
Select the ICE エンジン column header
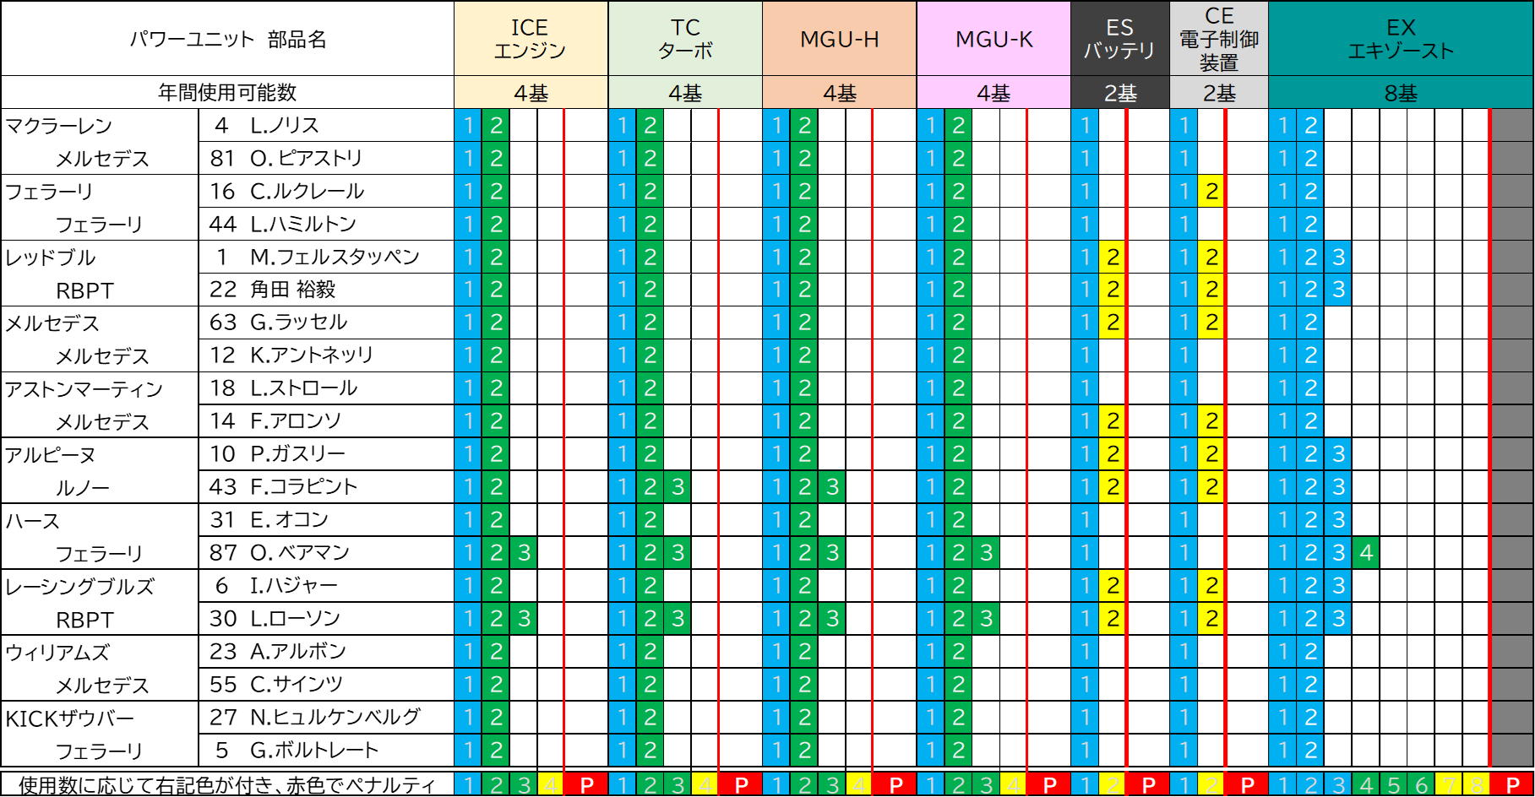point(531,39)
